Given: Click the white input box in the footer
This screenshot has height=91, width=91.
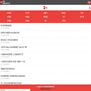Looking at the screenshot, I should 15,90.
